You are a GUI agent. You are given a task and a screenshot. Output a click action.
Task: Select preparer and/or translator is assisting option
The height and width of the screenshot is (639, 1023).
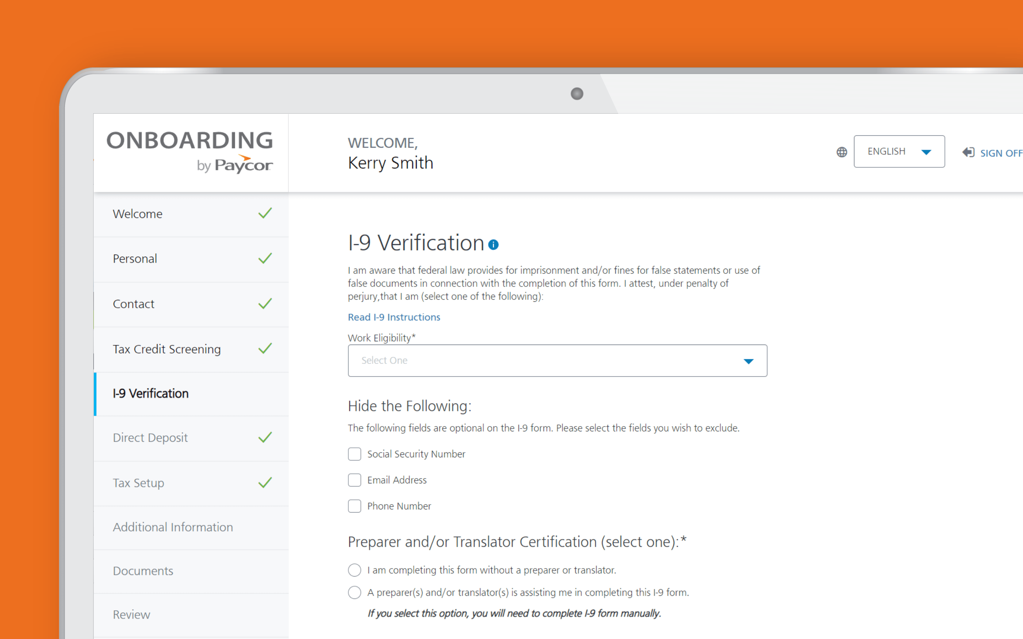pyautogui.click(x=354, y=592)
